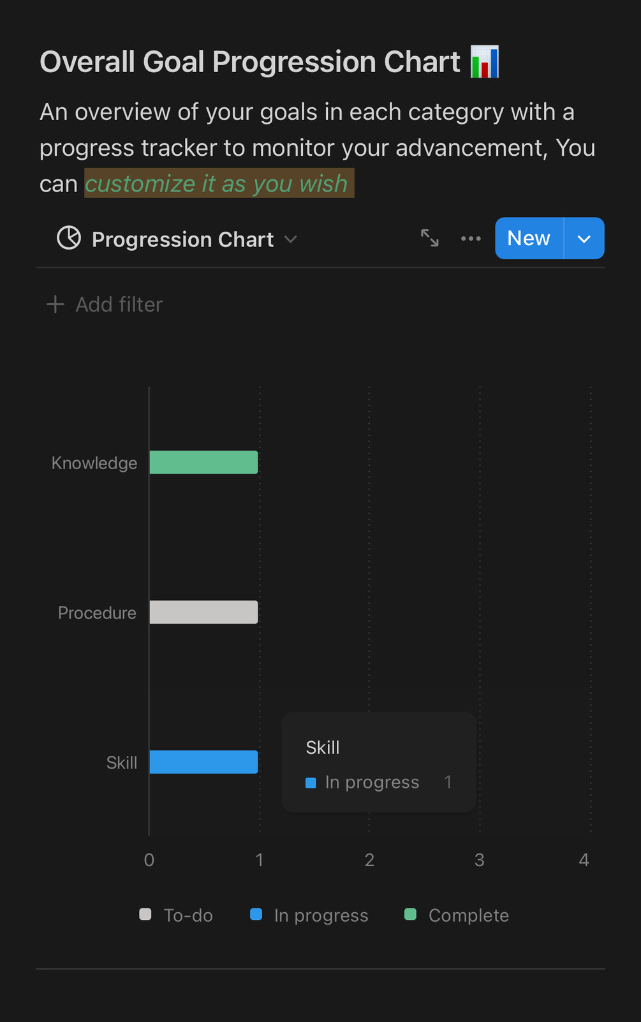Click the green Knowledge bar
Screen dimensions: 641x1022
(x=203, y=462)
